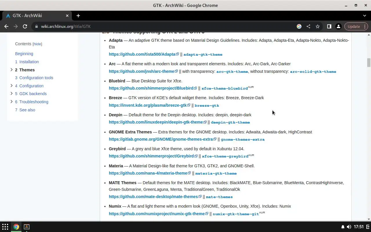The image size is (371, 232).
Task: Open the applications grid launcher
Action: pyautogui.click(x=5, y=227)
